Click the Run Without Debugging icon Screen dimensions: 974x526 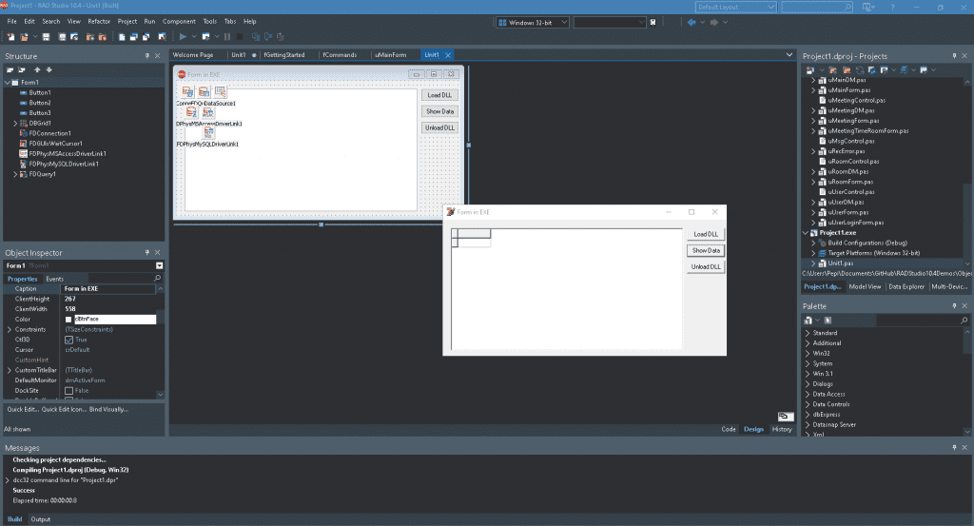click(205, 37)
